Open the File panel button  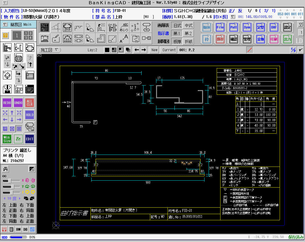click(x=220, y=27)
